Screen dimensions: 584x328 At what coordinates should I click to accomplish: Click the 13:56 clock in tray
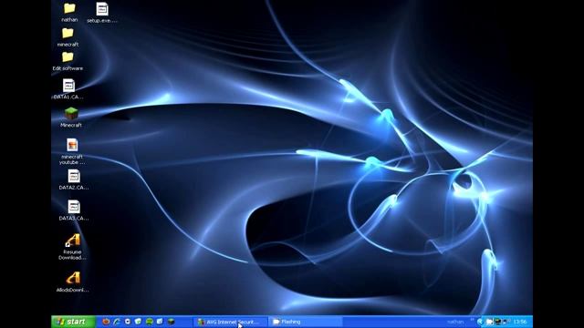(520, 322)
